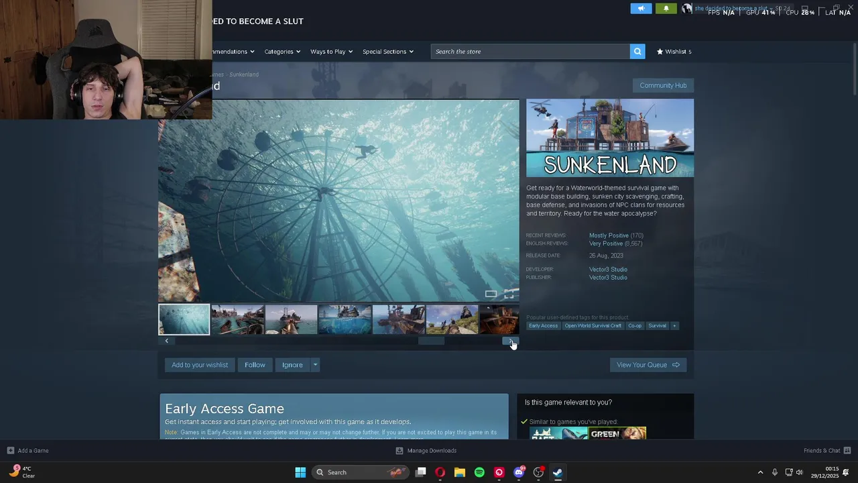Click the fullscreen icon on the screenshot viewer
The image size is (858, 483).
(x=509, y=294)
